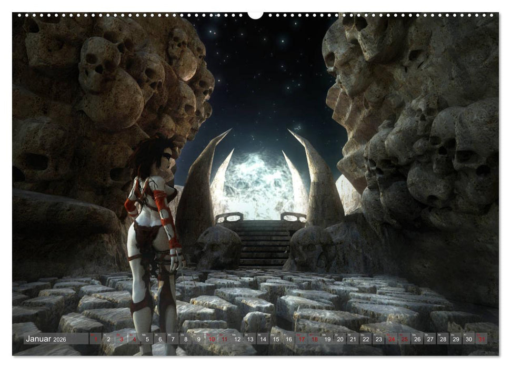Select the red weekend date 24
Viewport: 511px width, 368px height.
pos(392,339)
